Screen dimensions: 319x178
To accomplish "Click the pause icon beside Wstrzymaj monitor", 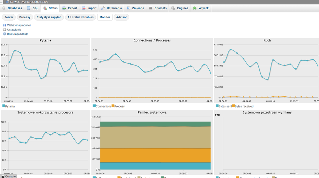I will (x=4, y=25).
